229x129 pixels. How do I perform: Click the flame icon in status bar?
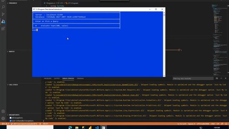(x=40, y=124)
